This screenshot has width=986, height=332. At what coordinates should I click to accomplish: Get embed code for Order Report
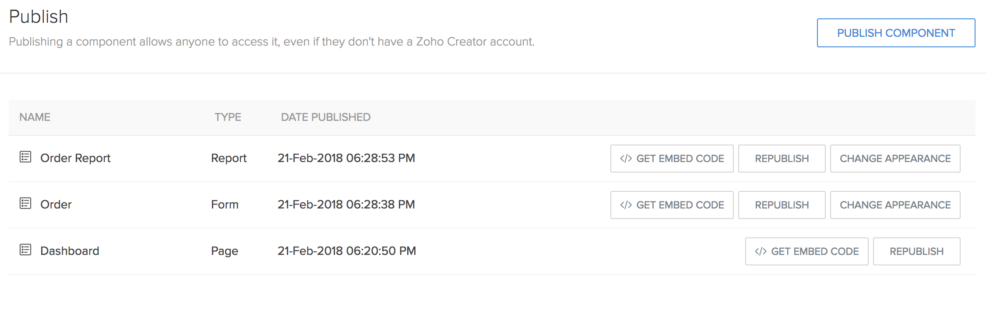[672, 159]
